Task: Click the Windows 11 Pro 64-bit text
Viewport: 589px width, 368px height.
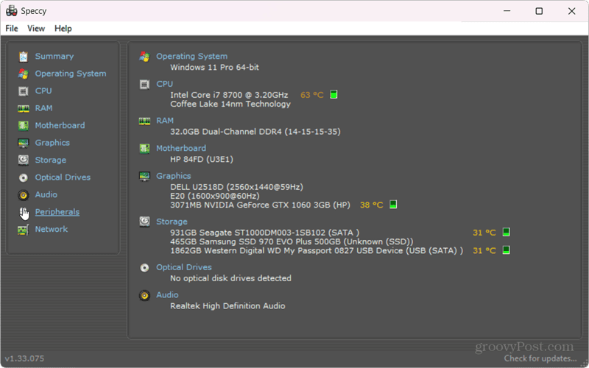Action: click(x=214, y=67)
